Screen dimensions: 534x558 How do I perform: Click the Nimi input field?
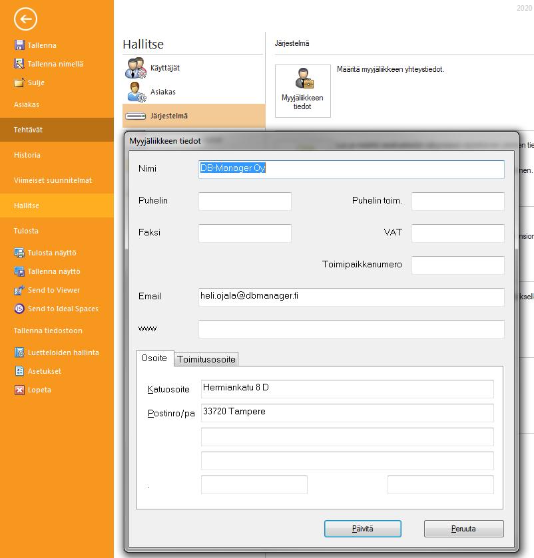(x=352, y=170)
